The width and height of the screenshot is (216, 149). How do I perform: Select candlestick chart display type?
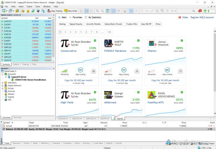point(86,11)
